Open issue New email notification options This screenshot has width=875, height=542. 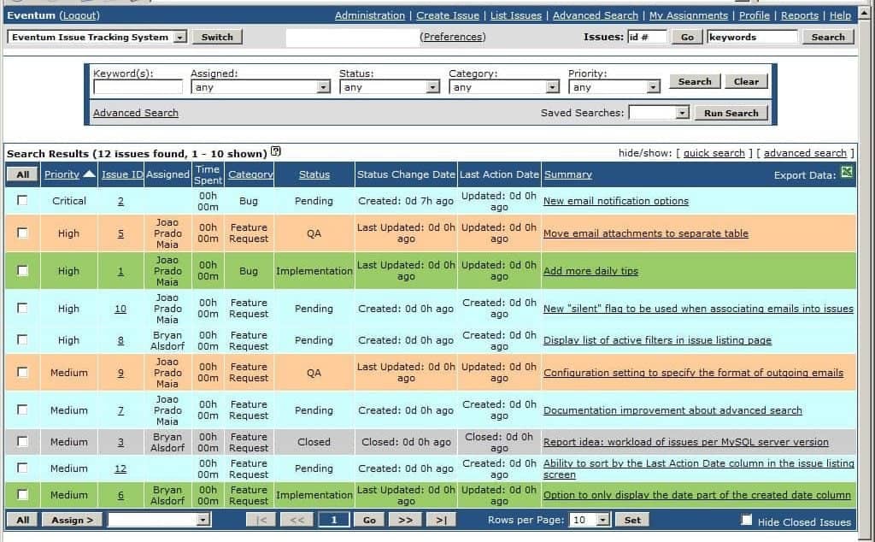[615, 201]
